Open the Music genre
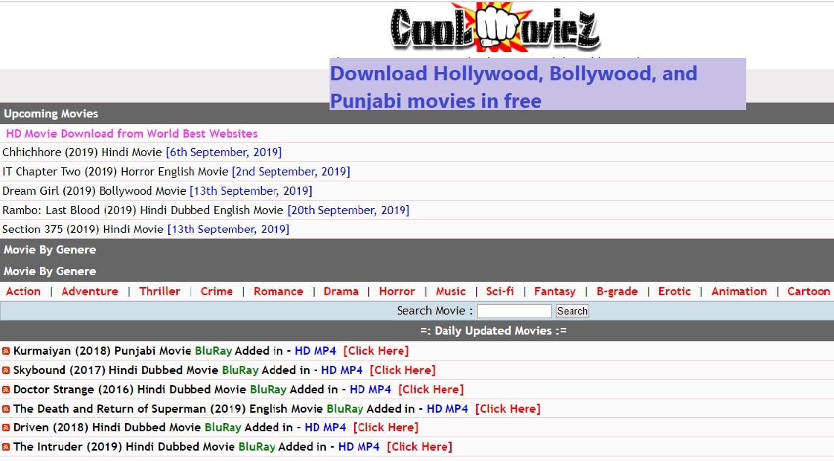The width and height of the screenshot is (834, 461). coord(451,291)
